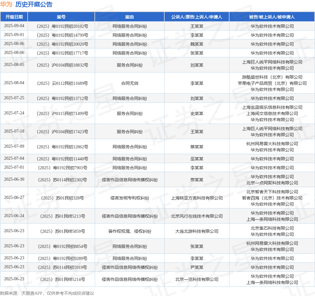Click defendant 游酷盛世科技（北京）有限公司
This screenshot has height=296, width=315.
click(272, 77)
